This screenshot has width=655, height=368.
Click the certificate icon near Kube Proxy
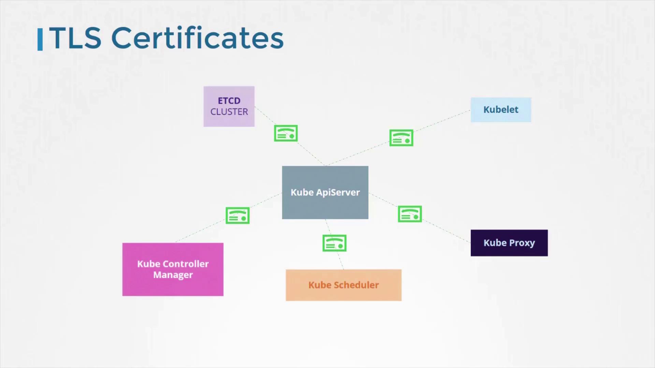click(409, 214)
